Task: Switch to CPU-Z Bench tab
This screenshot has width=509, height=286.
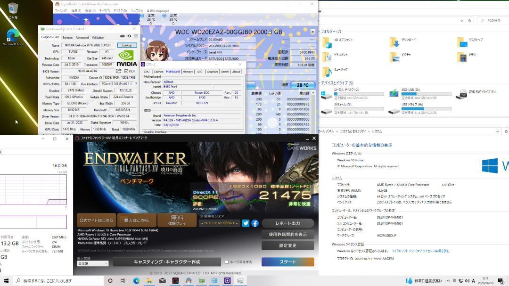Action: [225, 72]
